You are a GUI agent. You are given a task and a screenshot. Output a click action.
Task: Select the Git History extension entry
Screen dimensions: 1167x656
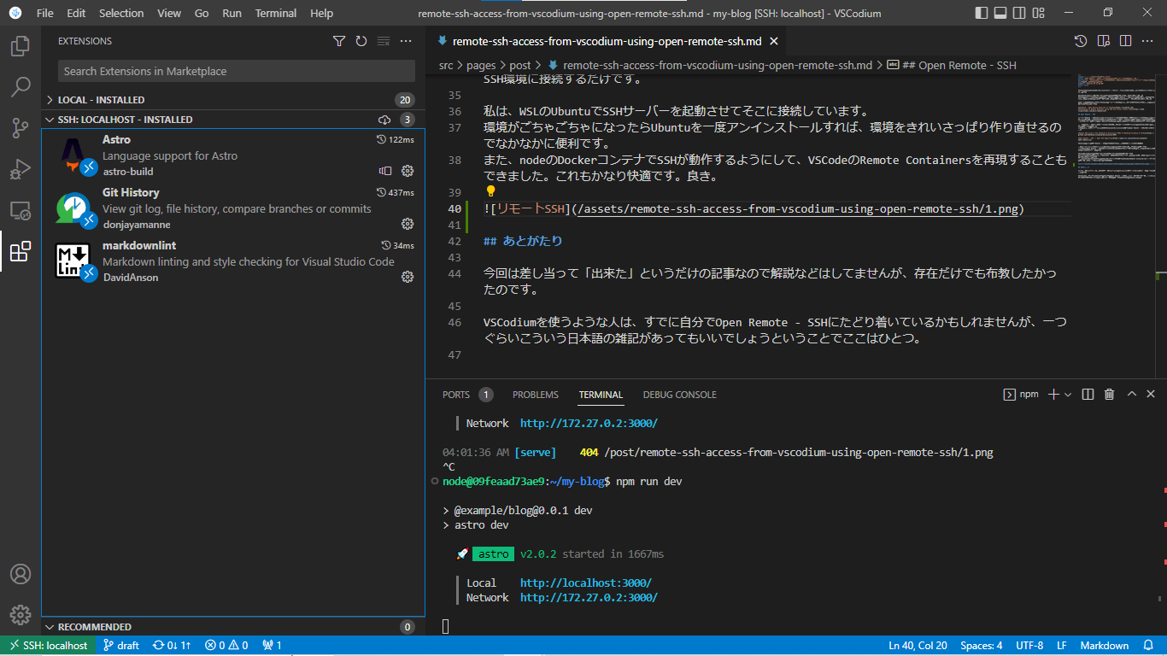(x=233, y=208)
